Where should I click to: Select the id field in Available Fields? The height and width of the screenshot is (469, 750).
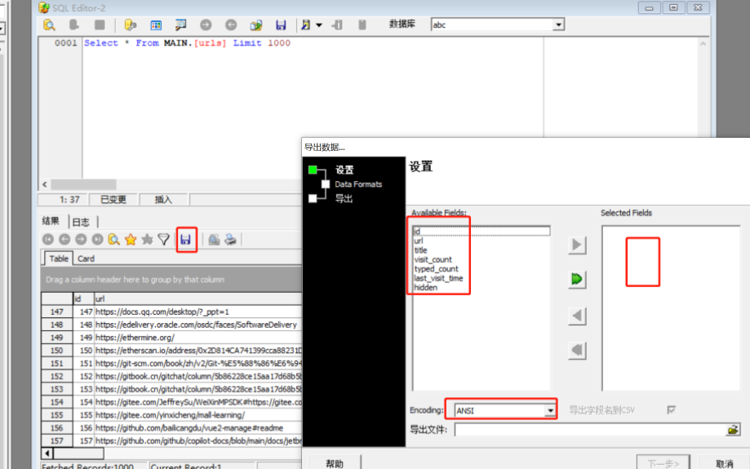pyautogui.click(x=482, y=232)
